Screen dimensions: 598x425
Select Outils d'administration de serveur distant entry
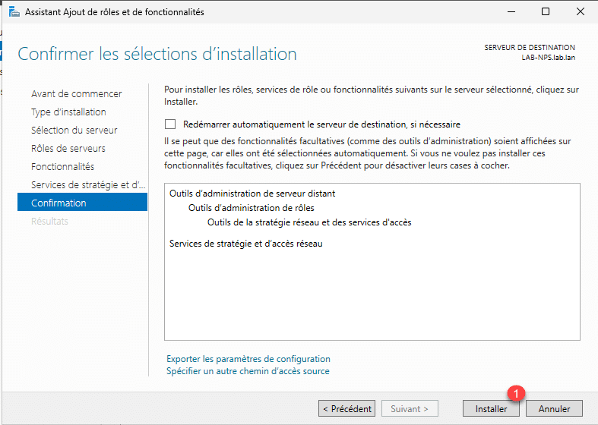252,194
